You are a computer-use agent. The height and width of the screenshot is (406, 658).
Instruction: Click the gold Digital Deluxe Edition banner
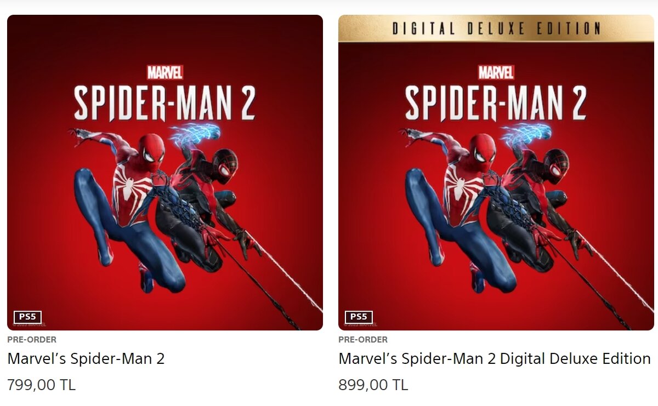click(x=496, y=28)
